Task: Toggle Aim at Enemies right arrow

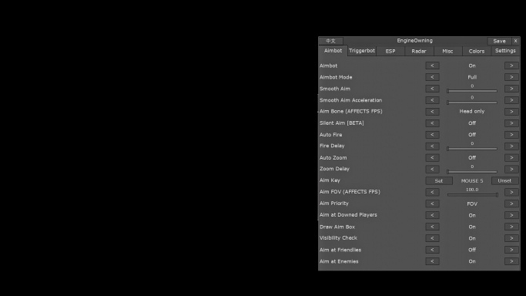Action: click(511, 261)
